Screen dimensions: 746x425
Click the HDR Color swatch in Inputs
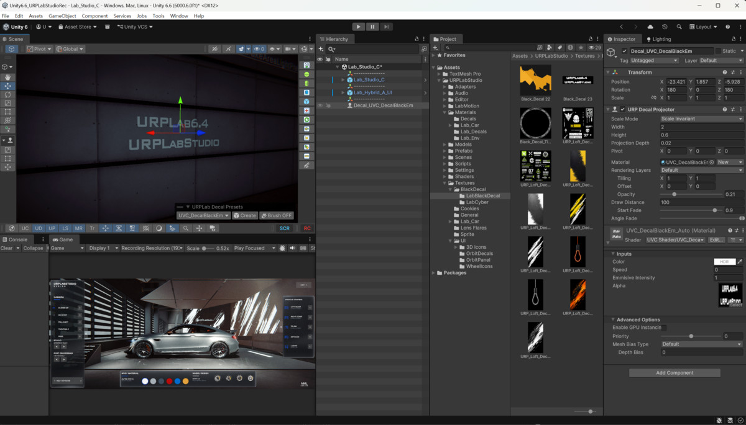[x=725, y=262]
